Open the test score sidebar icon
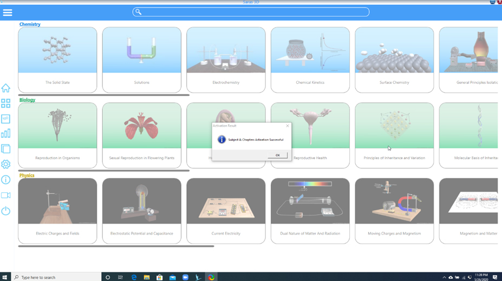Screen dimensions: 502x281 point(6,119)
